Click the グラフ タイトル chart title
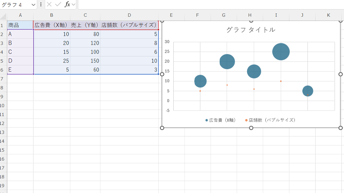 (251, 30)
